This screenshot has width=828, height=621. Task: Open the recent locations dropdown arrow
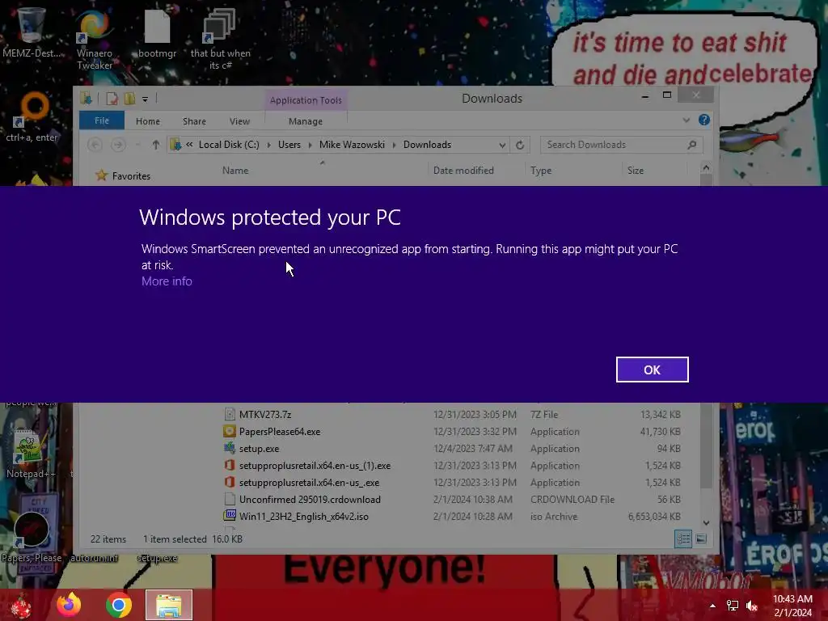[x=137, y=145]
